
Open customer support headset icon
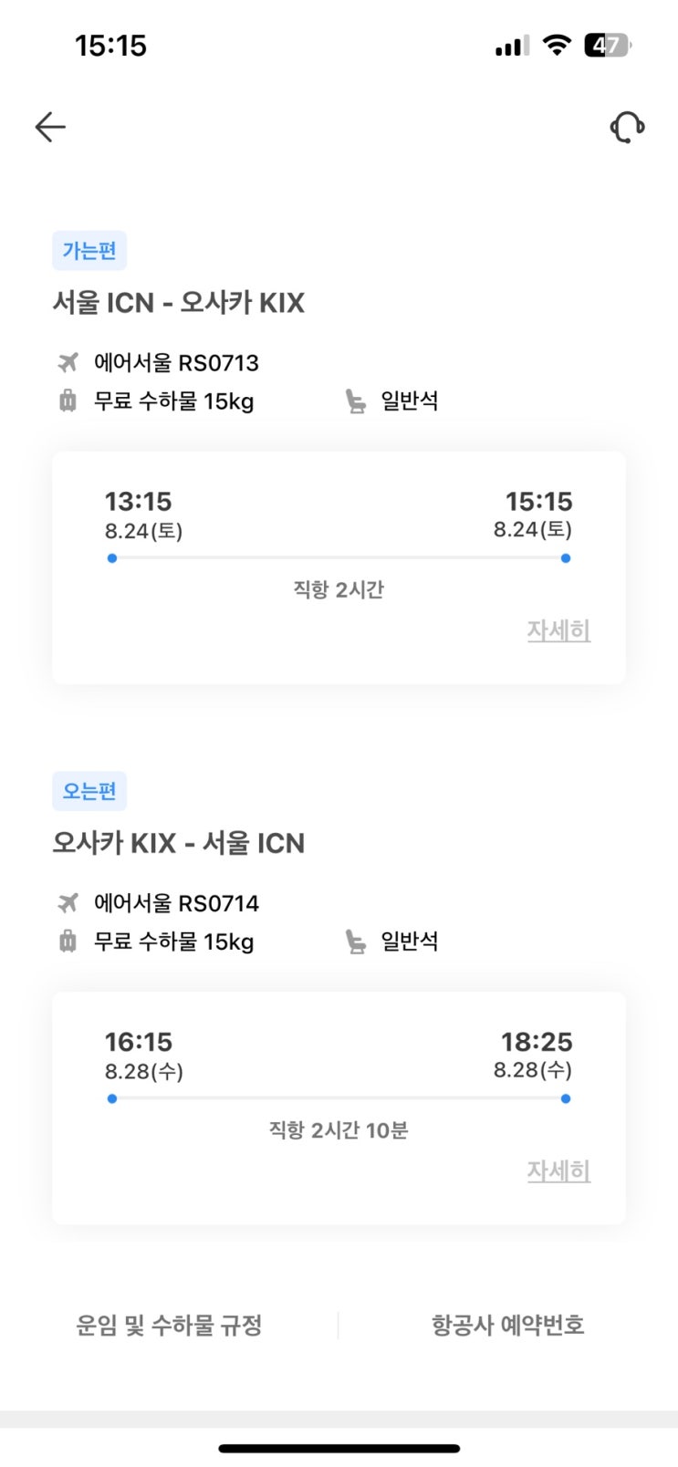627,127
